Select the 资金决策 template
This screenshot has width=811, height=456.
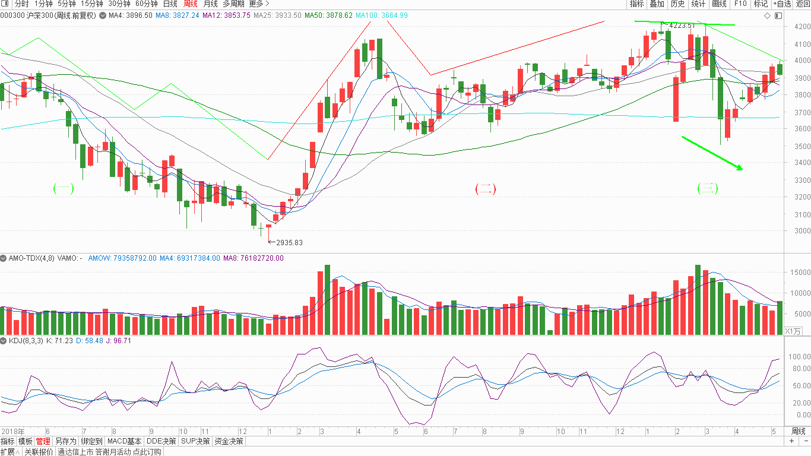pyautogui.click(x=229, y=441)
